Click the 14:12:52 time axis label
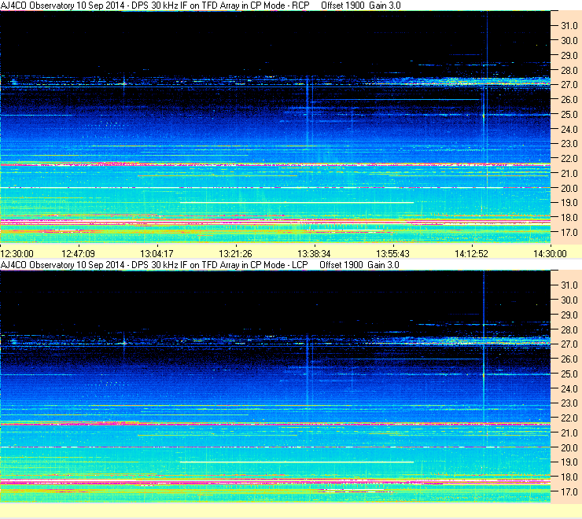The width and height of the screenshot is (582, 519). [x=471, y=253]
